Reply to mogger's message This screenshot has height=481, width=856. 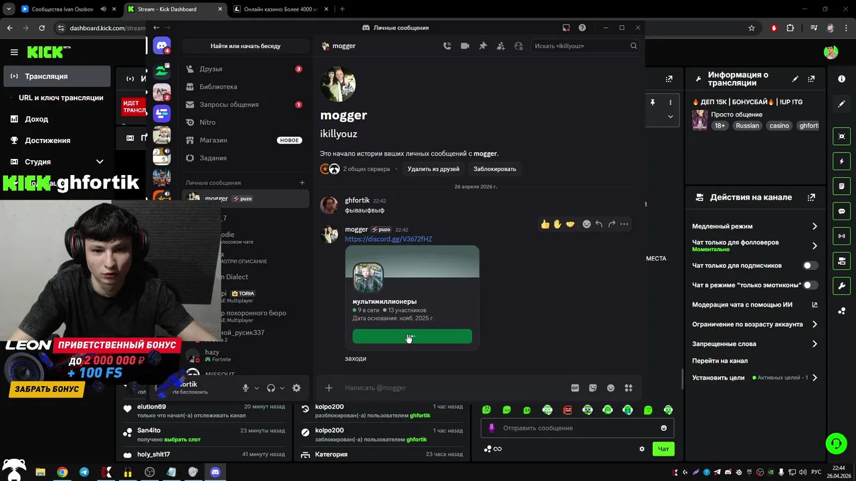click(x=599, y=224)
